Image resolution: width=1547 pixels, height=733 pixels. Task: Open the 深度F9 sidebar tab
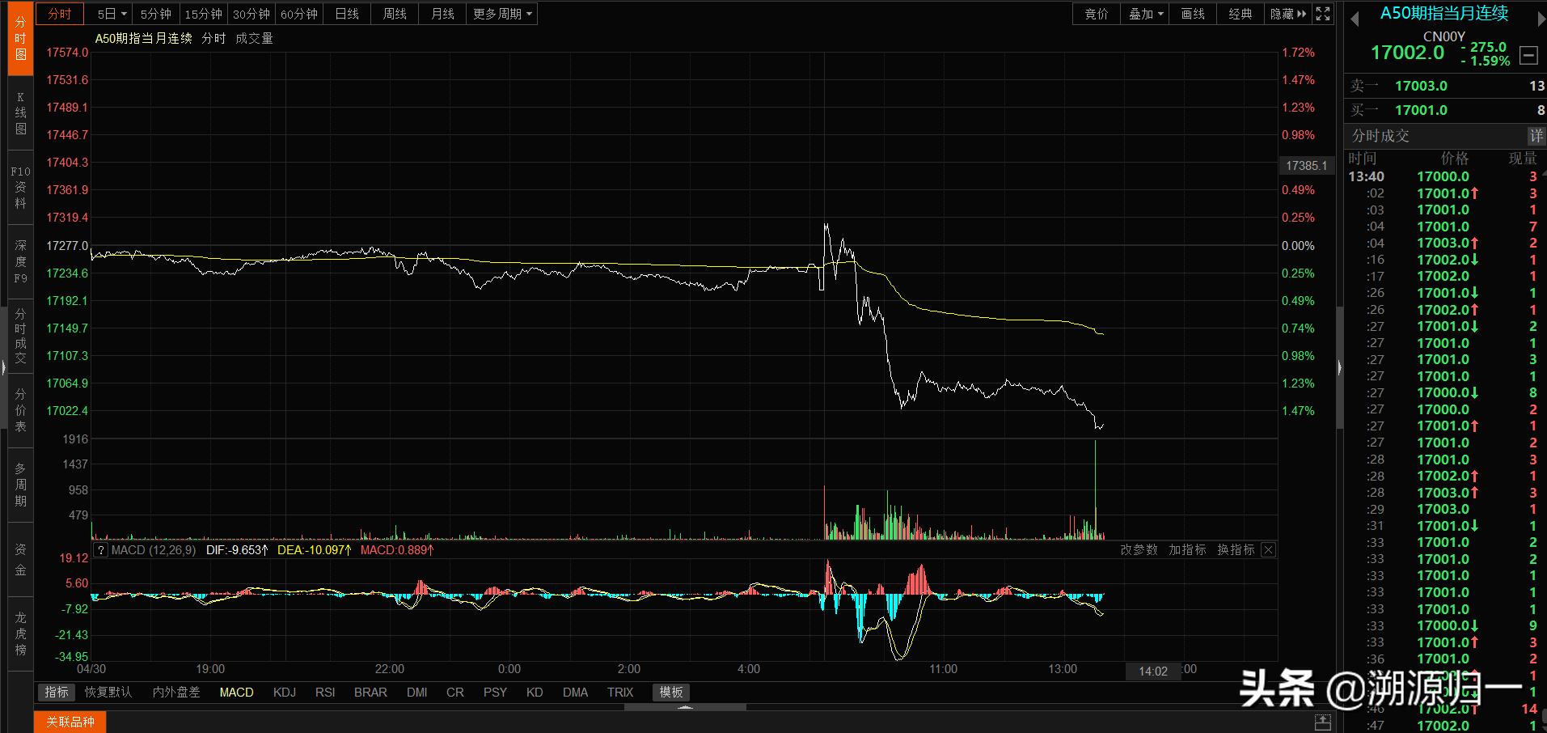pos(20,262)
